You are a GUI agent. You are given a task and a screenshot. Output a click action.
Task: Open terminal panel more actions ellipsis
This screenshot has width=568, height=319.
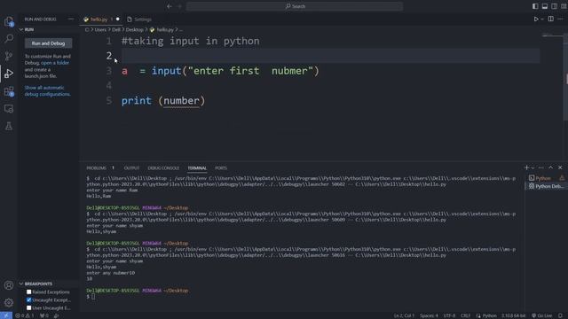click(540, 167)
